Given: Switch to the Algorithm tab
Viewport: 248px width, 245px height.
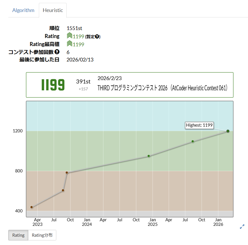Looking at the screenshot, I should tap(23, 10).
